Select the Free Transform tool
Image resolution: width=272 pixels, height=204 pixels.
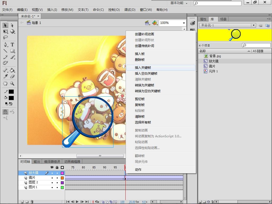point(5,31)
